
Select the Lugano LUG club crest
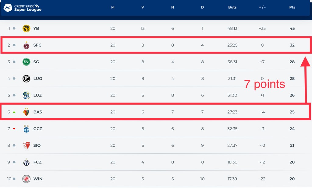coord(27,79)
